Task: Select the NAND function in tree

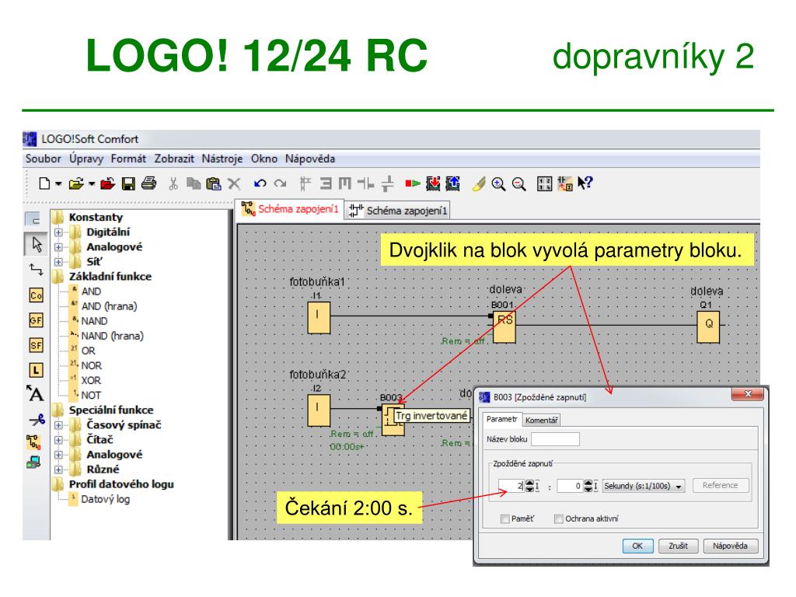Action: (94, 321)
